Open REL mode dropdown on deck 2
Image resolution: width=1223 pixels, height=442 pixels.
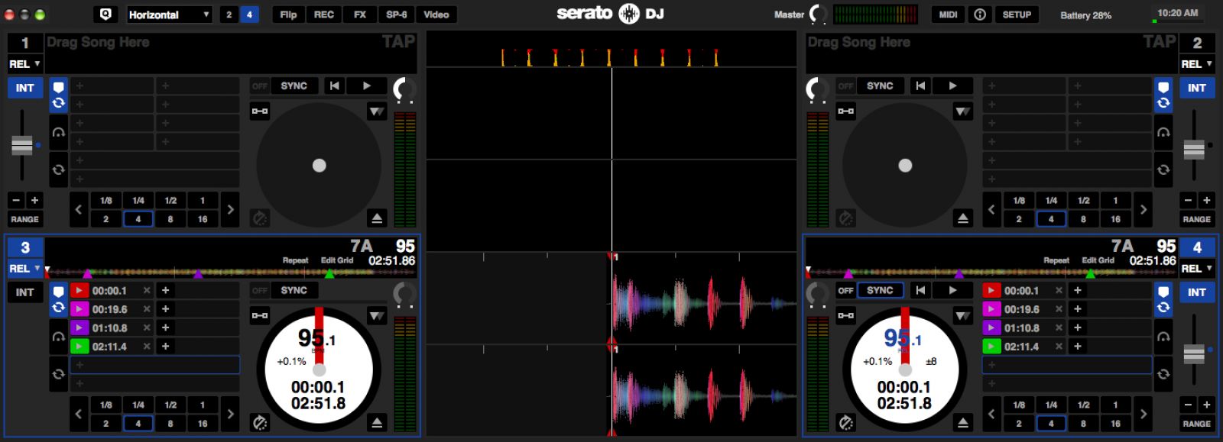tap(1197, 64)
